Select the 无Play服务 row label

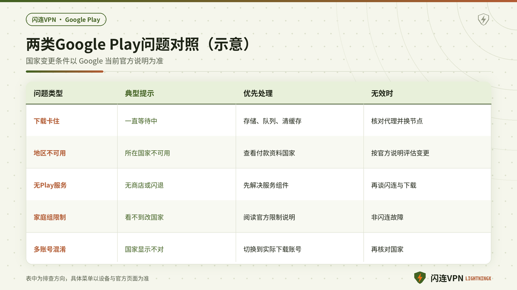pos(50,185)
